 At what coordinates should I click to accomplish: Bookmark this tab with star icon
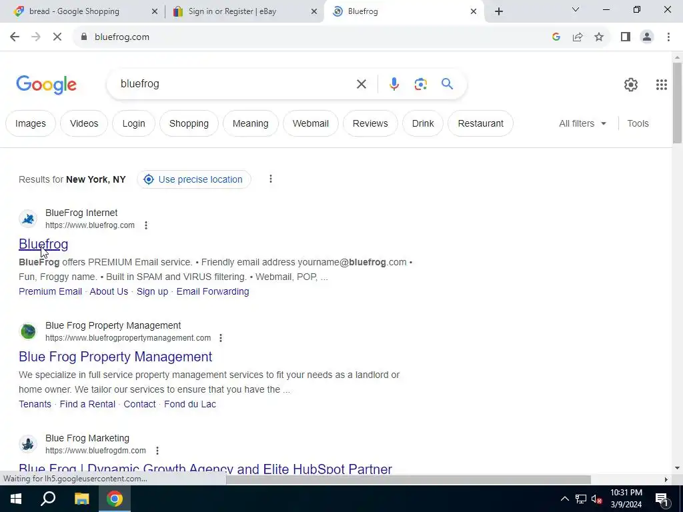pyautogui.click(x=599, y=37)
